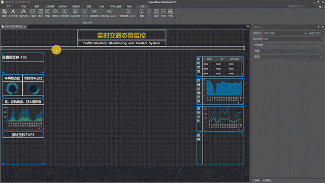
Task: Switch to the 空间分析 ribbon tab
Action: (x=62, y=7)
